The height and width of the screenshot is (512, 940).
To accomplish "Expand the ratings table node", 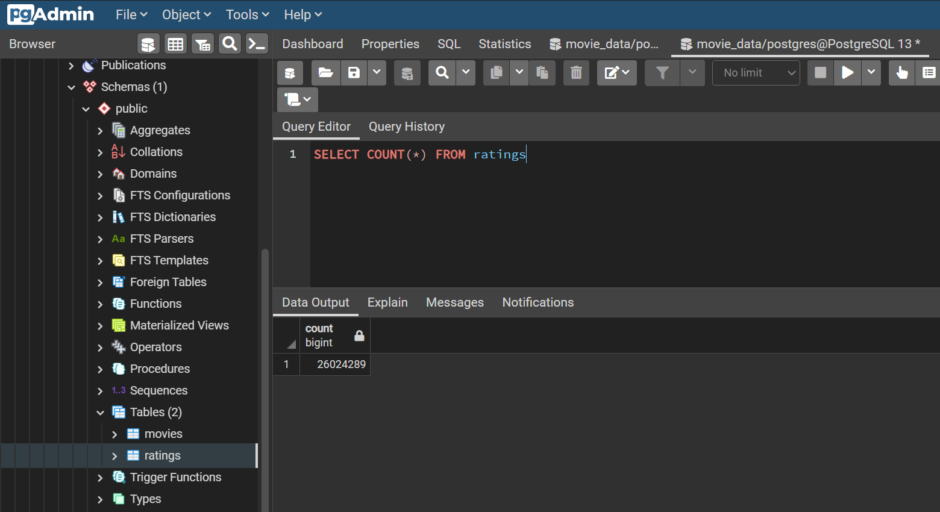I will pyautogui.click(x=114, y=456).
